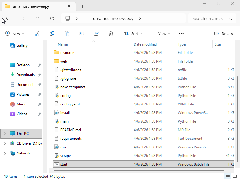Screen dimensions: 240x179
Task: Click the Share icon in toolbar
Action: 96,33
